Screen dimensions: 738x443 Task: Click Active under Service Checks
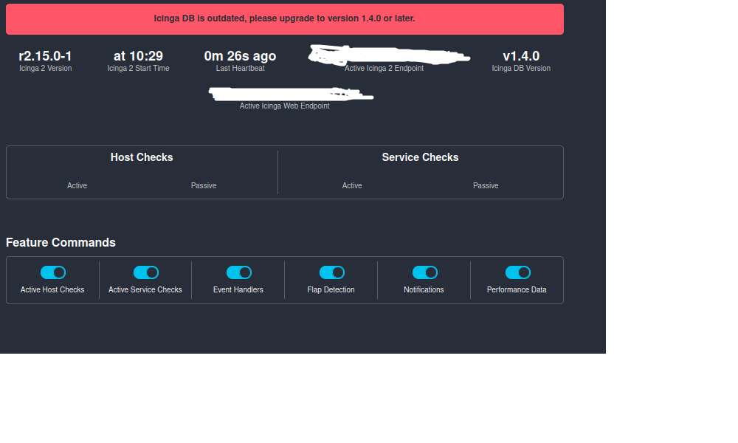pos(352,185)
